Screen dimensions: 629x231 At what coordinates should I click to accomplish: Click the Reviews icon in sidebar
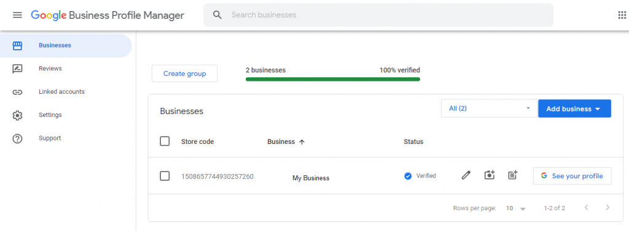[17, 69]
